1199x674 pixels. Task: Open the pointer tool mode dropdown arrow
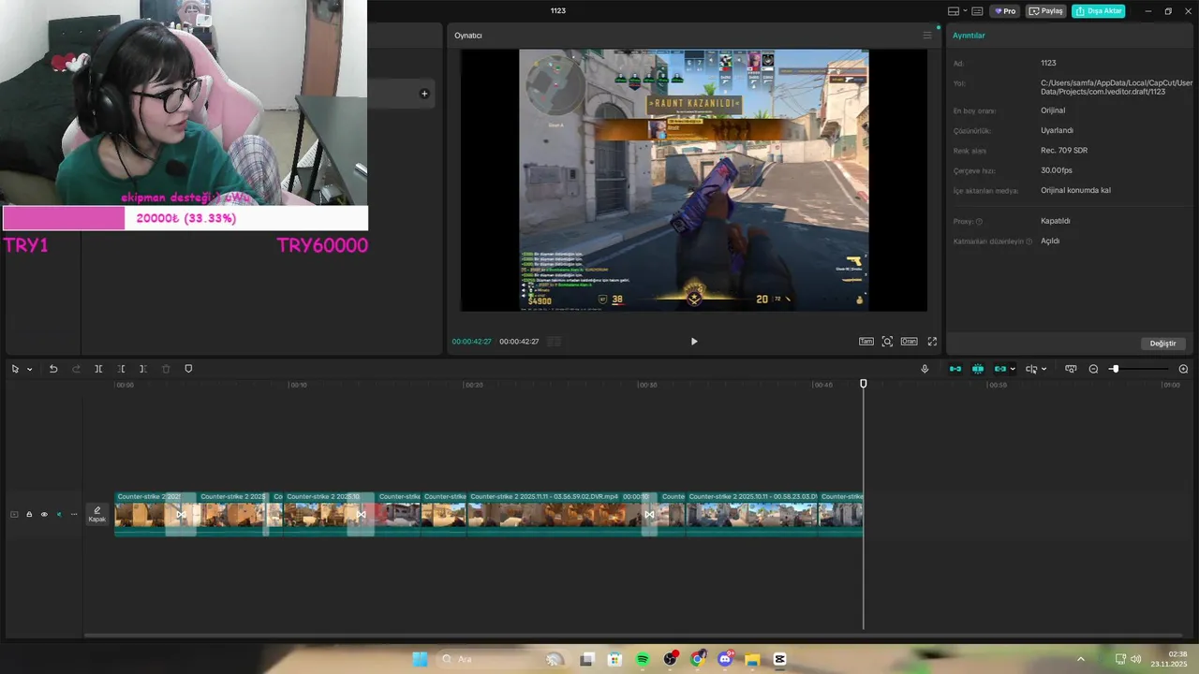(x=29, y=369)
